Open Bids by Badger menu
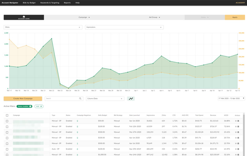 (x=29, y=3)
